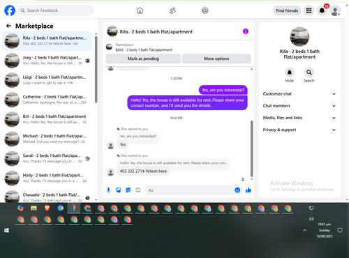349x258 pixels.
Task: Open the purple conversation info icon
Action: click(x=246, y=31)
